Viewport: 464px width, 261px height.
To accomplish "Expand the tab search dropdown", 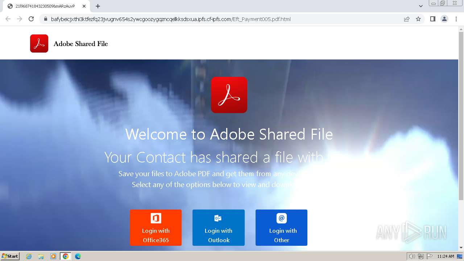I will [x=421, y=6].
